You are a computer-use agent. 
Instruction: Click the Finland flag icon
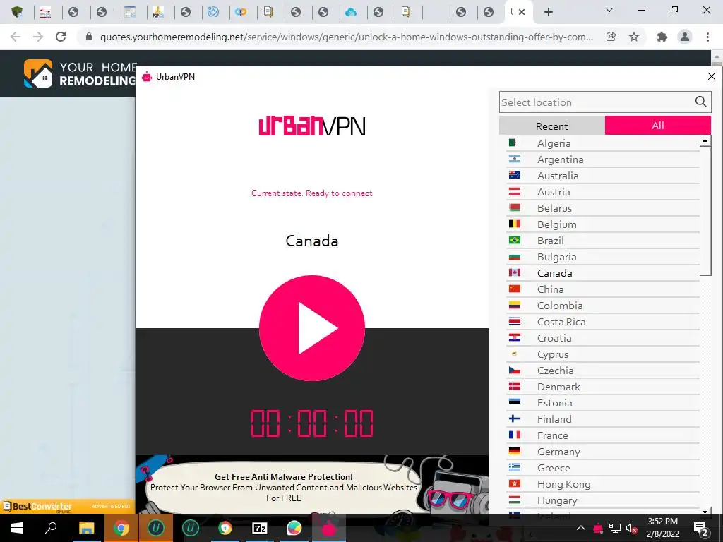tap(515, 418)
